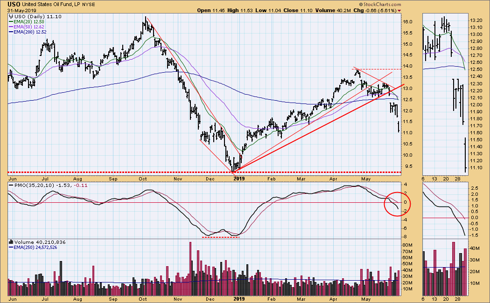Click the Close 11.10 value
The width and height of the screenshot is (490, 303).
tap(298, 10)
